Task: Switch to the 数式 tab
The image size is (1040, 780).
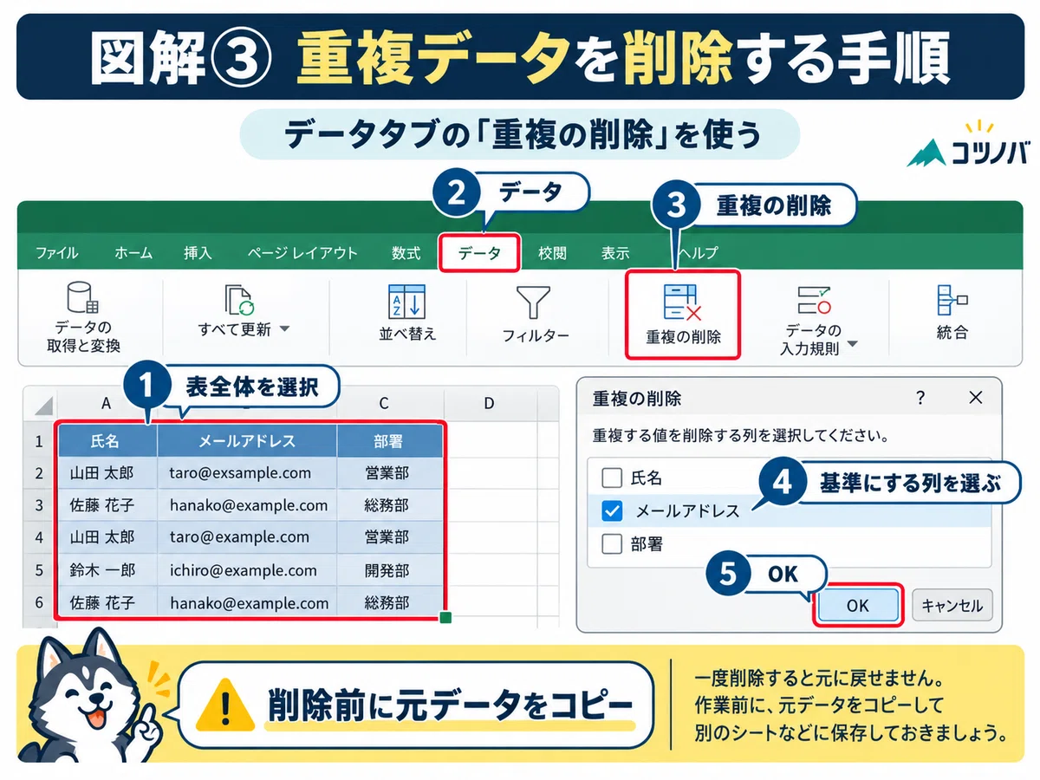Action: pos(406,253)
